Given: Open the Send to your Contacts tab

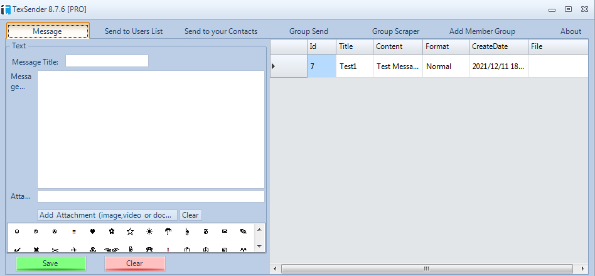Looking at the screenshot, I should click(x=221, y=31).
